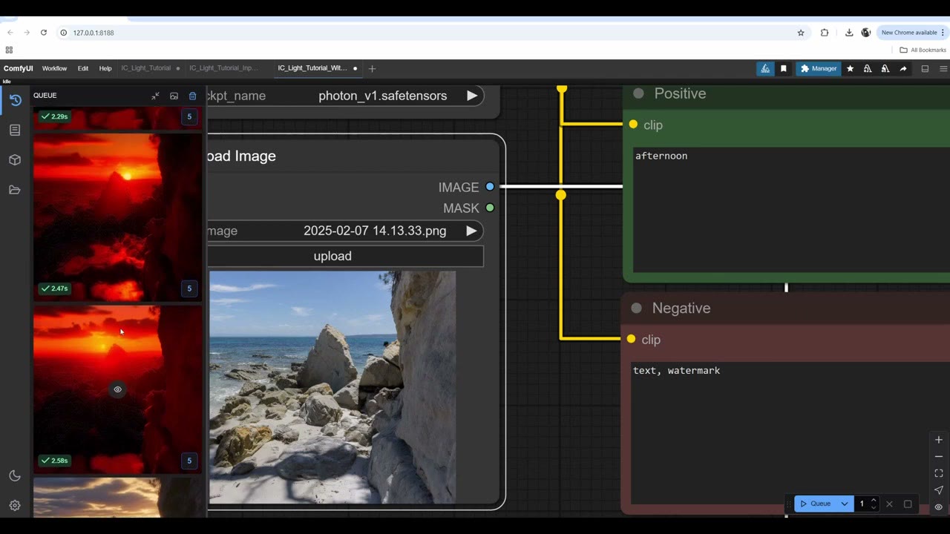Click the New Chrome available button
This screenshot has height=534, width=950.
(x=913, y=33)
